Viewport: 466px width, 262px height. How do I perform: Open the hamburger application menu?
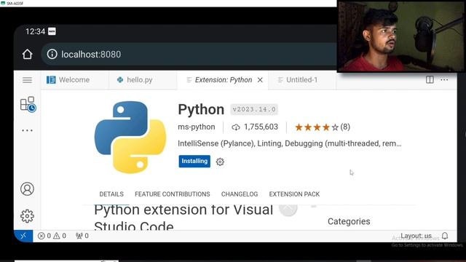[x=27, y=80]
